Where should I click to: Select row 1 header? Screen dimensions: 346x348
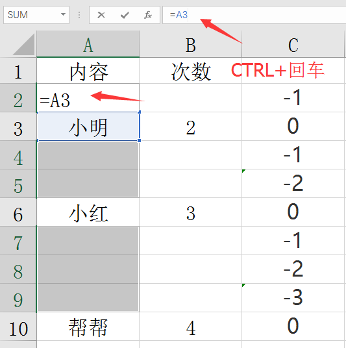pyautogui.click(x=18, y=71)
